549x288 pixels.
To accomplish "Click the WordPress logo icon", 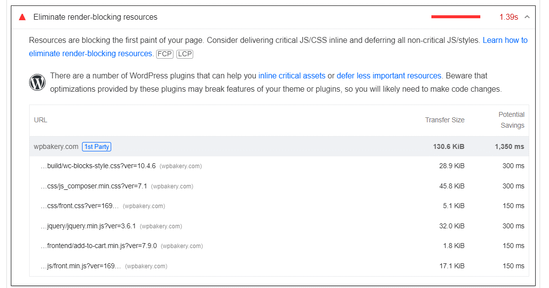I will coord(38,82).
